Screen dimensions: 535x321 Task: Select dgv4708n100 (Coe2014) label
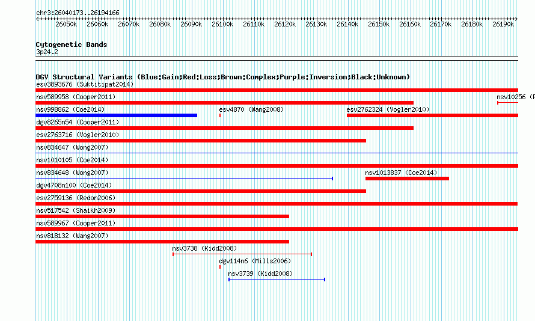pyautogui.click(x=74, y=185)
